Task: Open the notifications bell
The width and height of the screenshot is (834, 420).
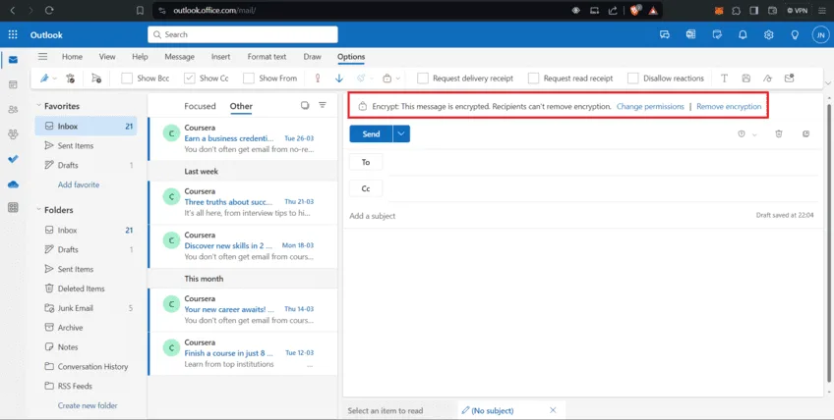Action: click(x=743, y=34)
